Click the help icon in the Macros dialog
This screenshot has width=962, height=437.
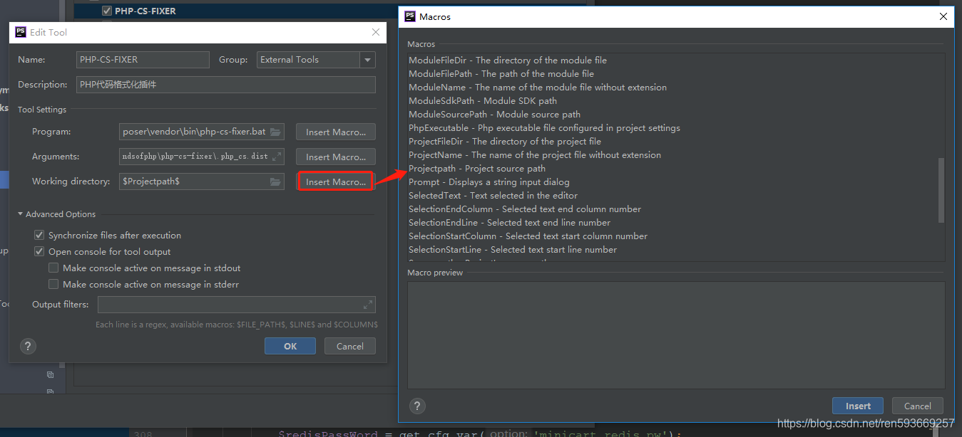pyautogui.click(x=417, y=406)
